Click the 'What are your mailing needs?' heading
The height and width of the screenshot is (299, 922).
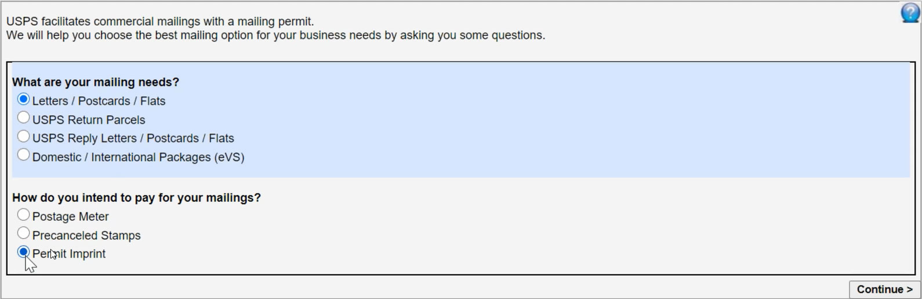pos(96,82)
